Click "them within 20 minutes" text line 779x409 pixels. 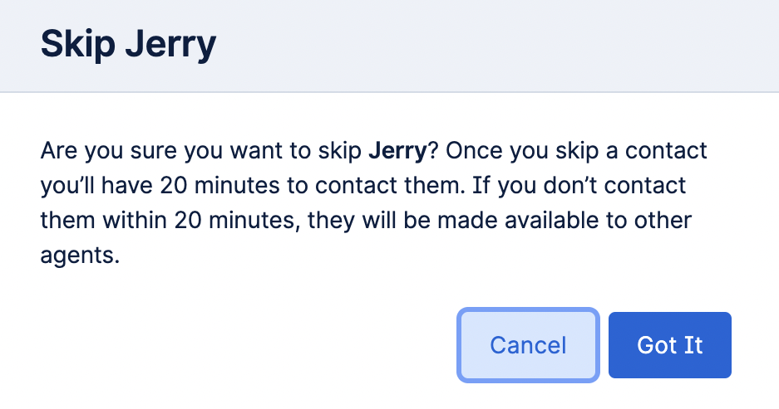(366, 222)
